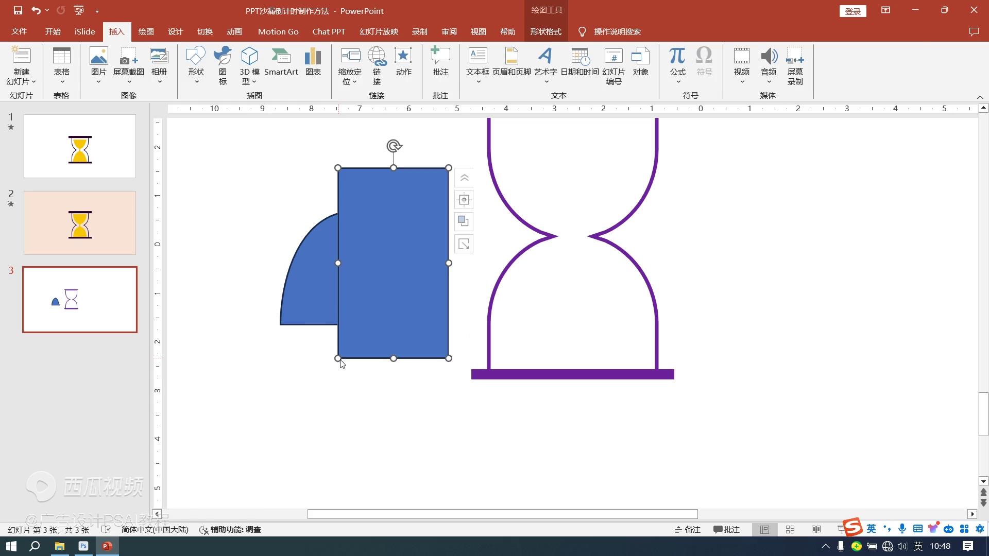Screen dimensions: 989x556
Task: Select slide 2 thumbnail with pink background
Action: pyautogui.click(x=80, y=223)
